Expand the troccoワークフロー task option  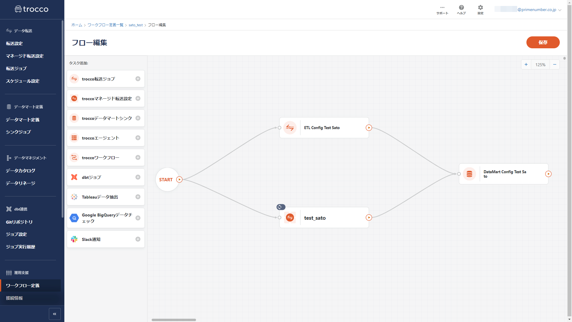tap(138, 157)
